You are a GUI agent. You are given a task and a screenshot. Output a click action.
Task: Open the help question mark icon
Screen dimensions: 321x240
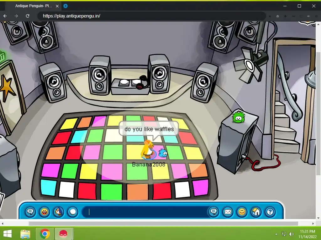pyautogui.click(x=270, y=212)
